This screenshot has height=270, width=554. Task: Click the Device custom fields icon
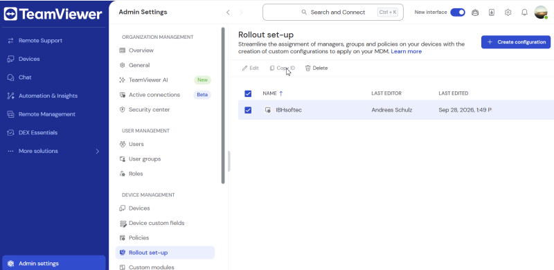(x=123, y=224)
